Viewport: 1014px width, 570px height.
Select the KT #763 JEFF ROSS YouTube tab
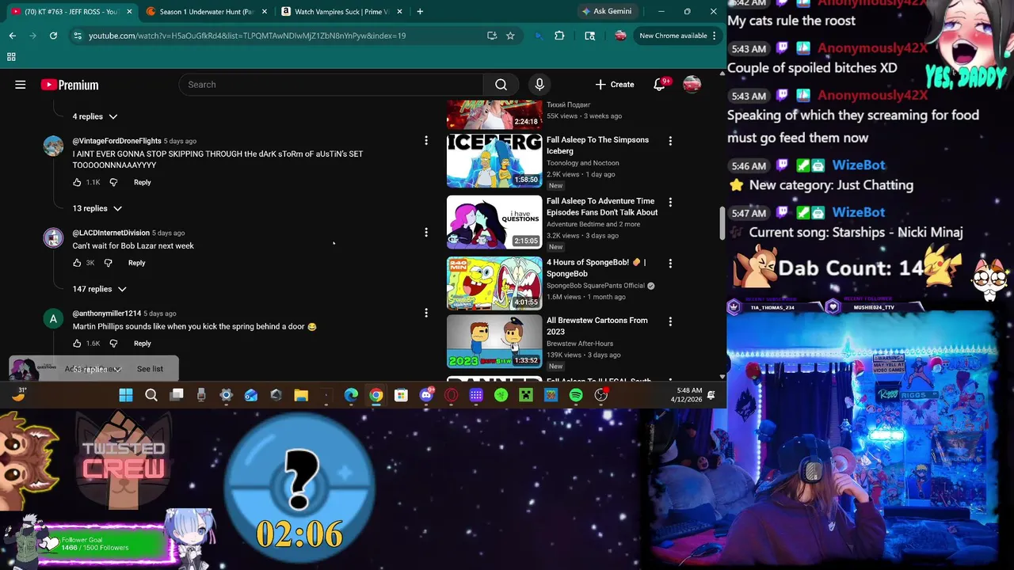70,12
